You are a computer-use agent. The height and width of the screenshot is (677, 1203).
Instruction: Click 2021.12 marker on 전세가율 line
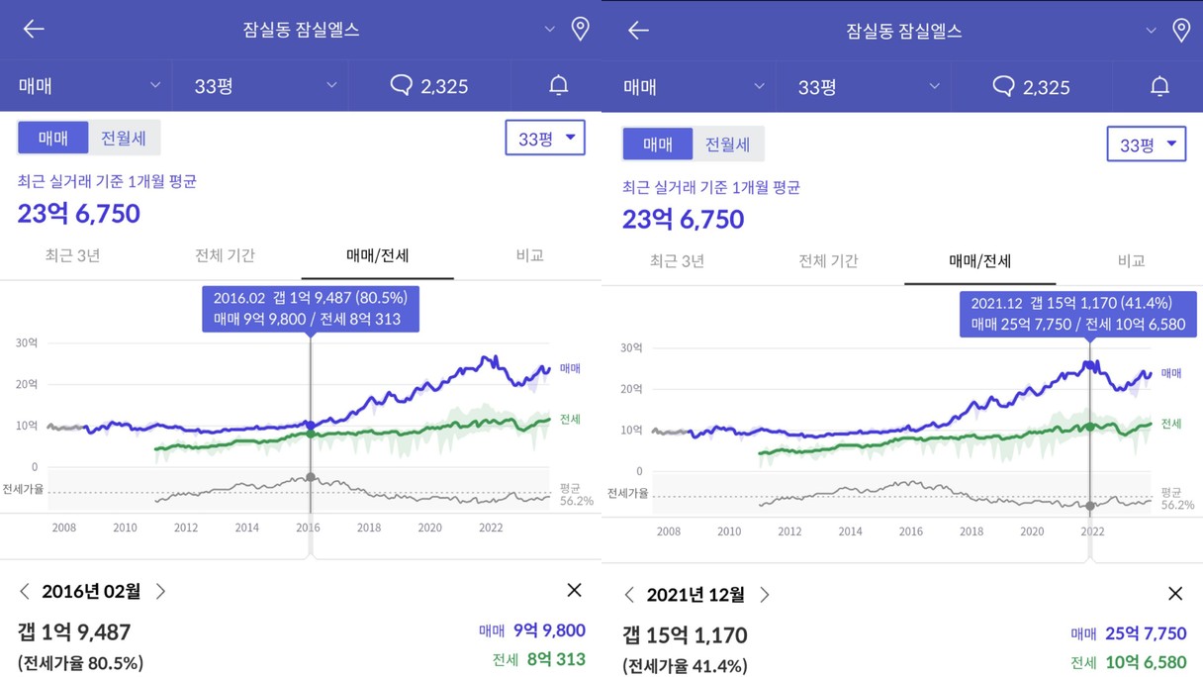(x=1090, y=506)
